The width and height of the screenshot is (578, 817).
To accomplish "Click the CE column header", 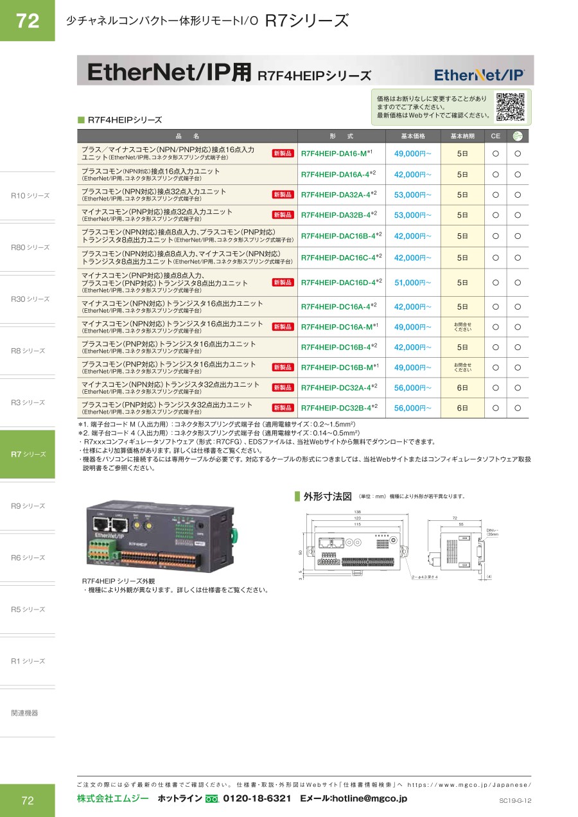I will pos(495,136).
